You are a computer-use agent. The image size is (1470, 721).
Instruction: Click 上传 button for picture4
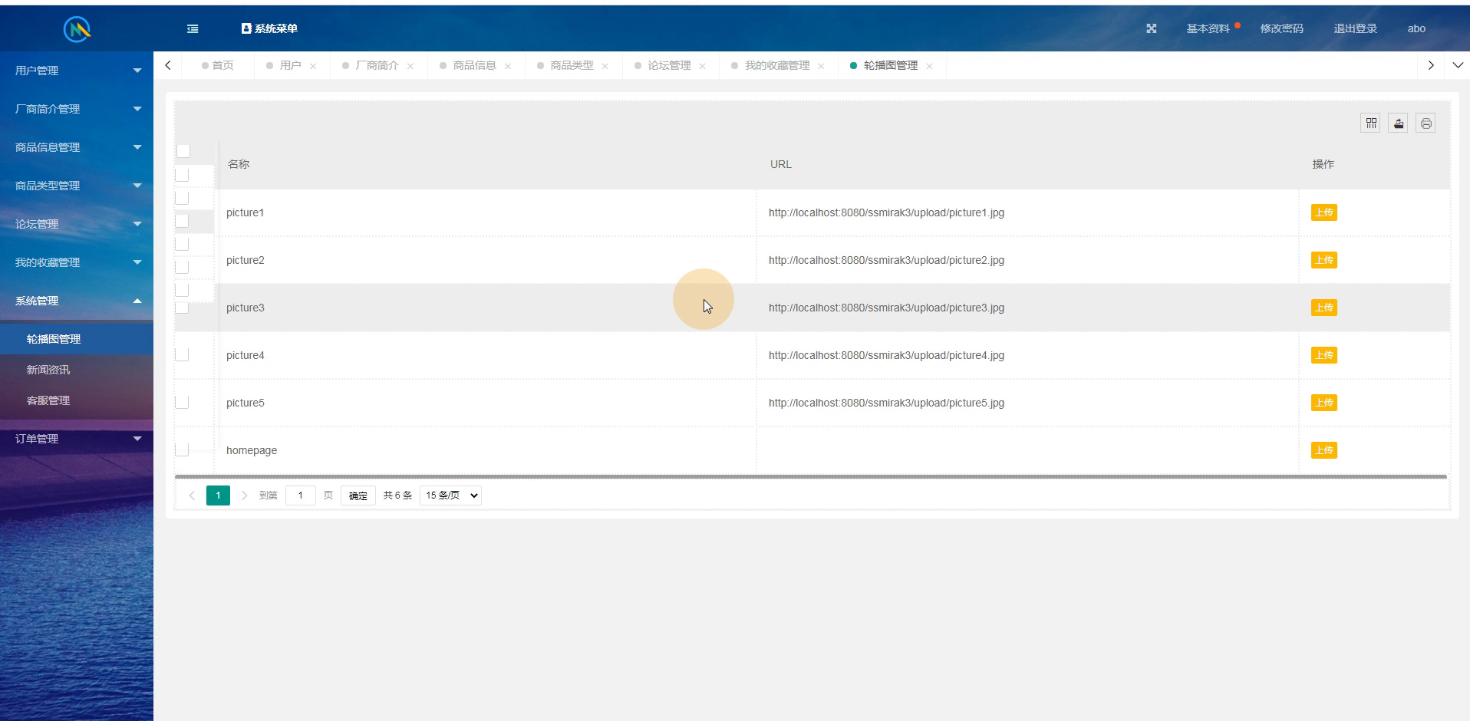pos(1323,355)
